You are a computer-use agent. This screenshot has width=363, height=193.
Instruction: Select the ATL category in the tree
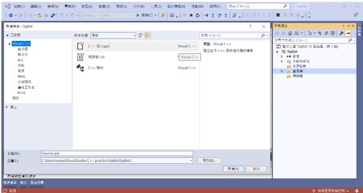click(x=20, y=60)
